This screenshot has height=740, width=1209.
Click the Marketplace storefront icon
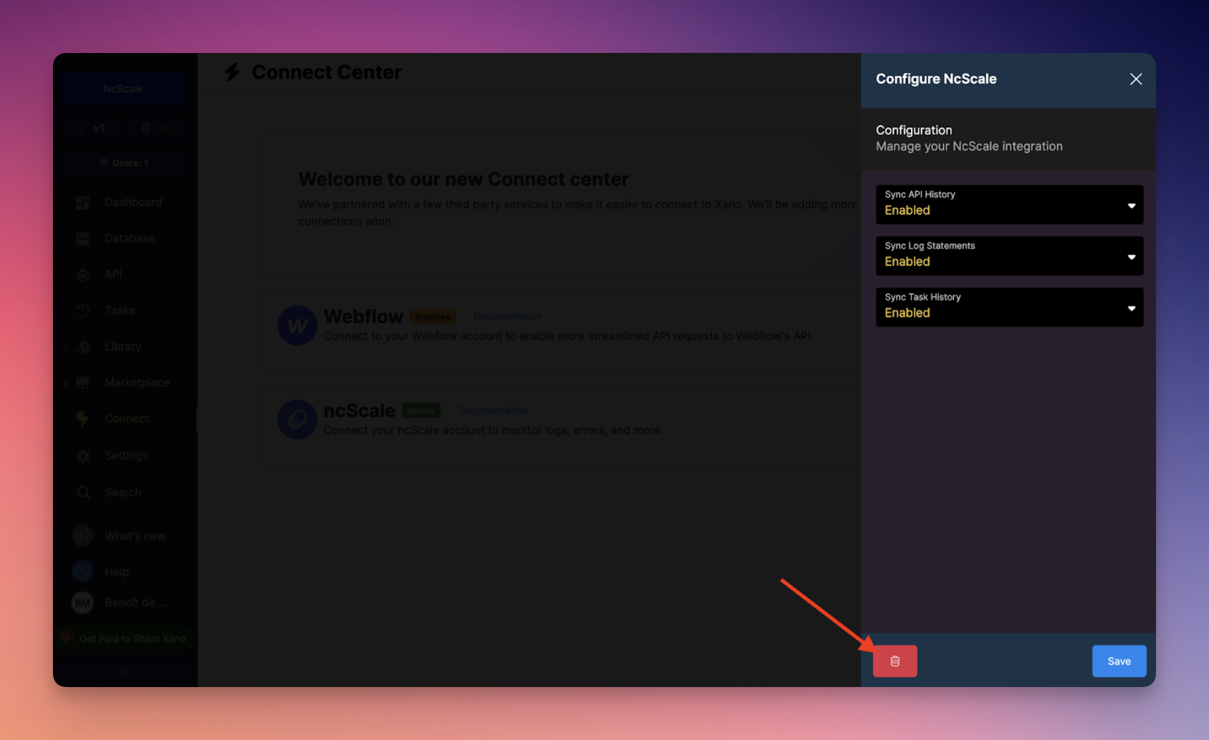coord(83,383)
